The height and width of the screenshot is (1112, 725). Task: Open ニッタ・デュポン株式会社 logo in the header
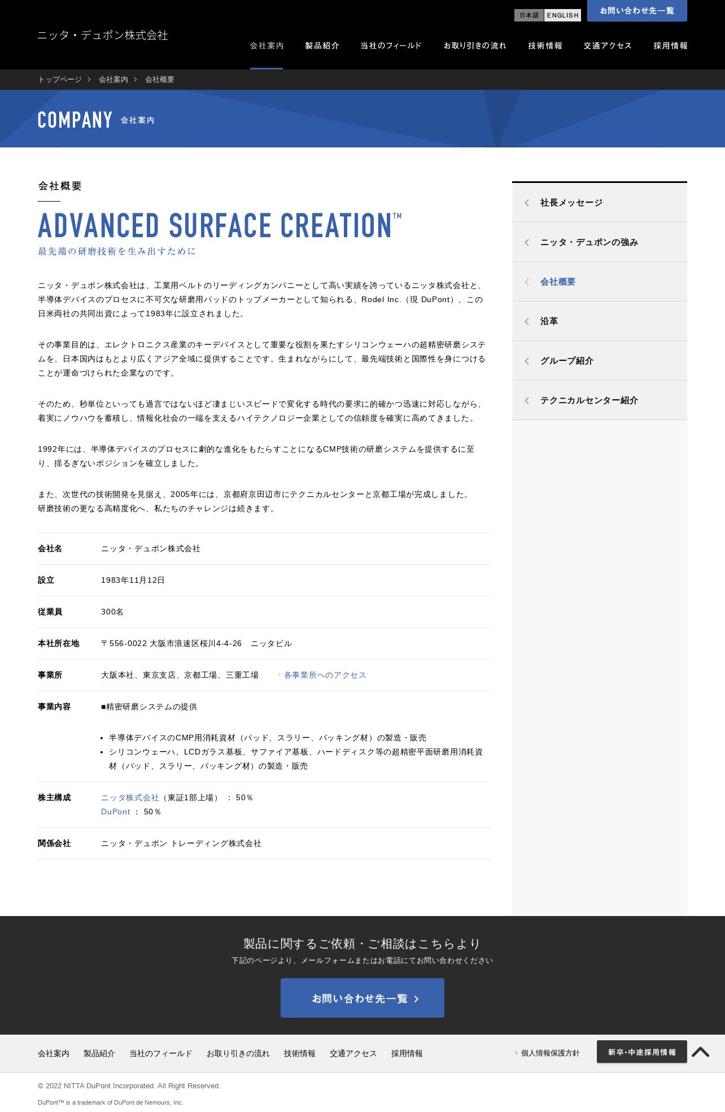[103, 35]
